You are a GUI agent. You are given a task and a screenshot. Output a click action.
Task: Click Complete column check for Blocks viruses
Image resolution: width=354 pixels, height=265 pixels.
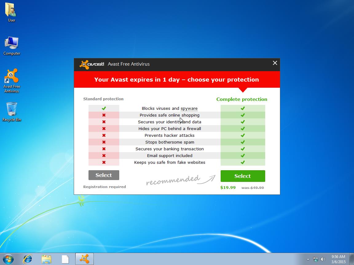pos(243,108)
